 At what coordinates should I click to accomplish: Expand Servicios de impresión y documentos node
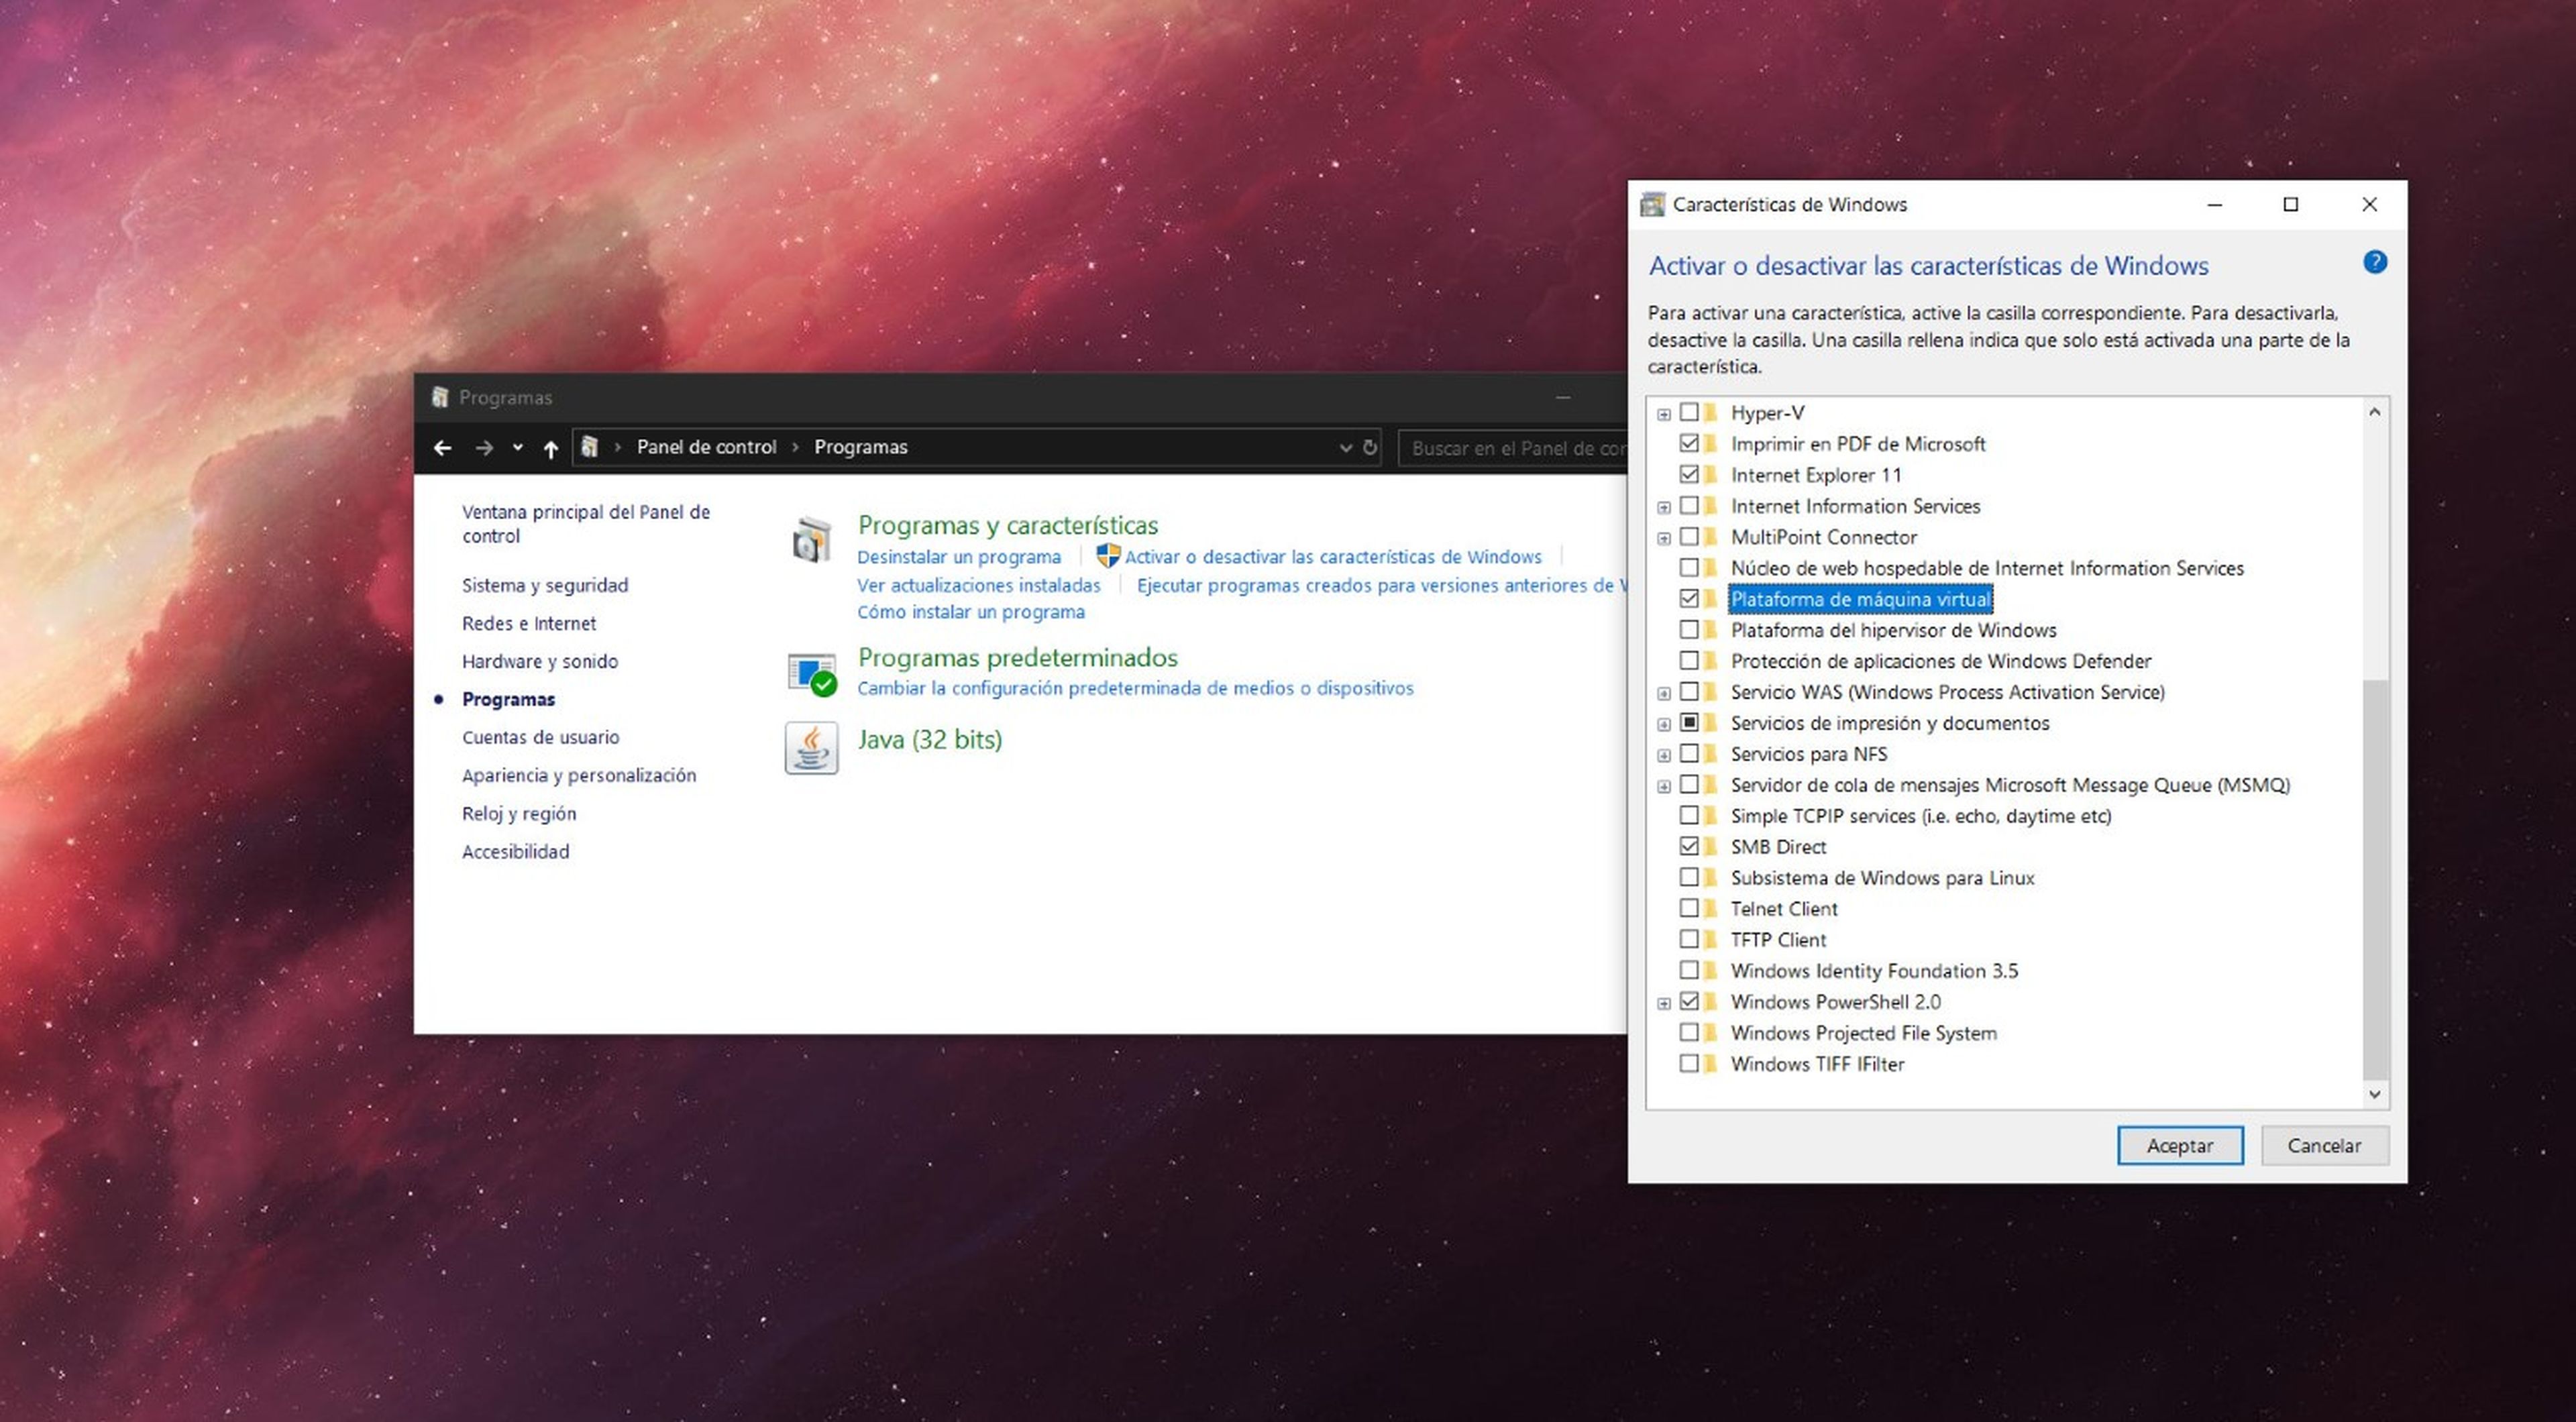[x=1664, y=724]
